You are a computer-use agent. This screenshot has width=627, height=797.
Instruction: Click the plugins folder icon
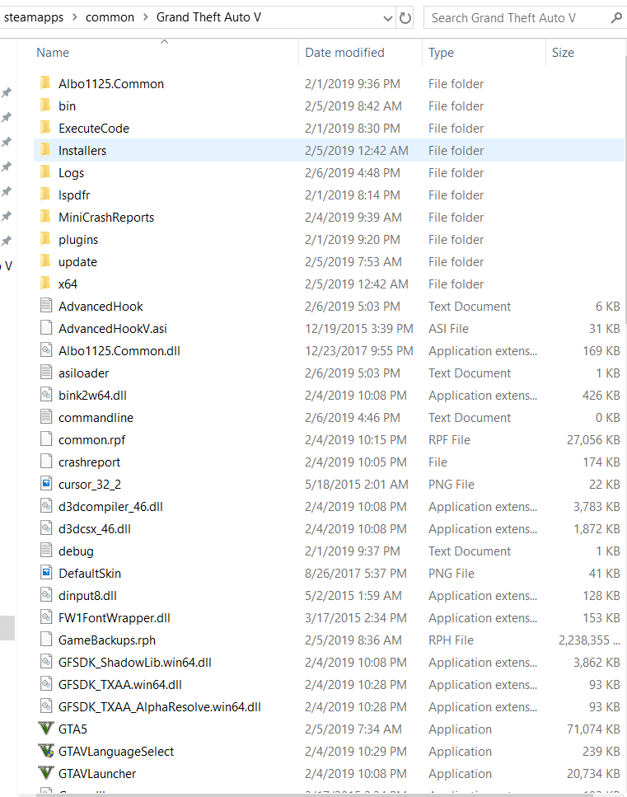click(46, 239)
